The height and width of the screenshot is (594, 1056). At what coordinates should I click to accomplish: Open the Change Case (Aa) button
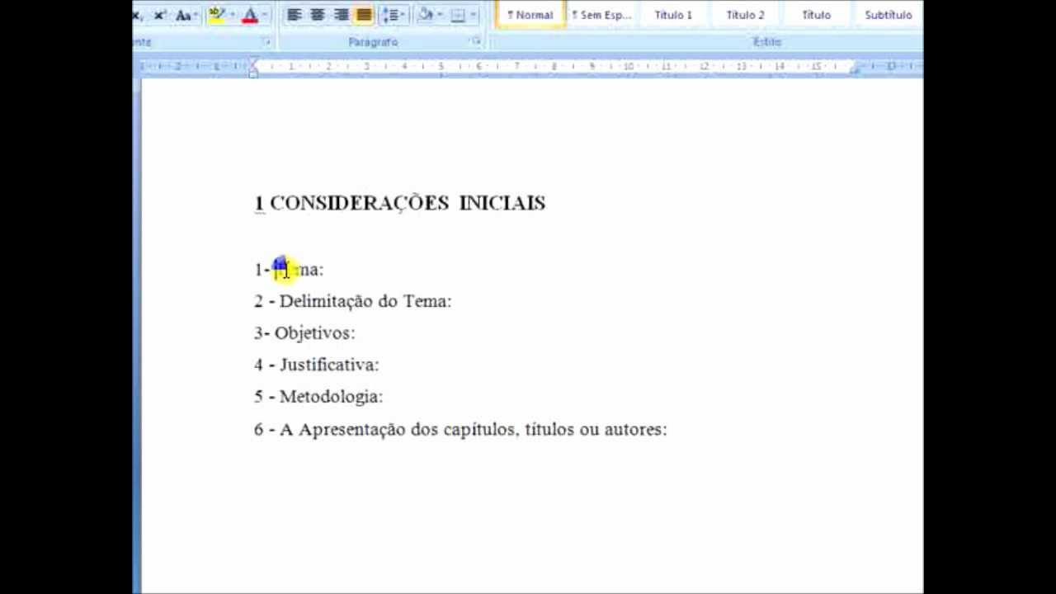(x=185, y=15)
